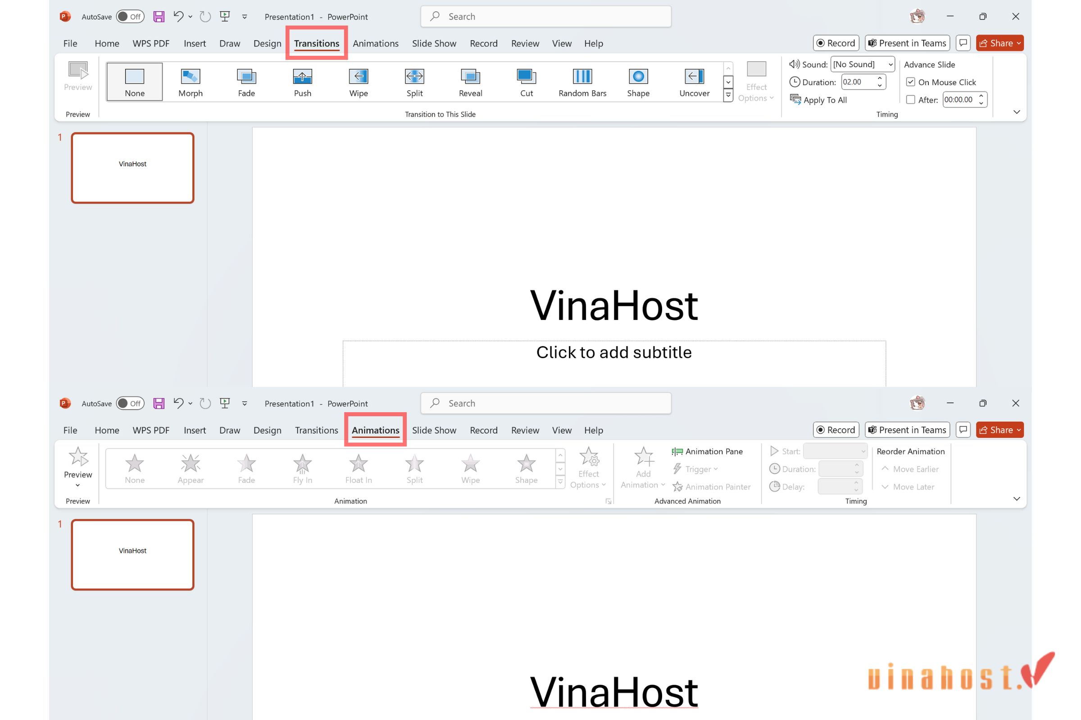Click Move Later in Reorder Animation
This screenshot has width=1081, height=720.
[x=907, y=487]
